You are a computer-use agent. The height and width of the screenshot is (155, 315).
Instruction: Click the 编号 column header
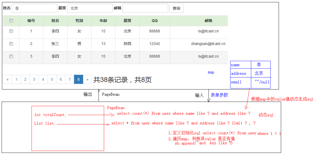pos(31,21)
